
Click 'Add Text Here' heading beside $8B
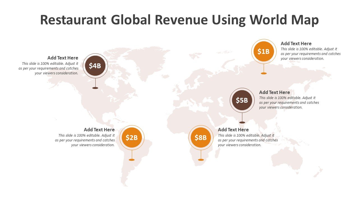(x=233, y=130)
